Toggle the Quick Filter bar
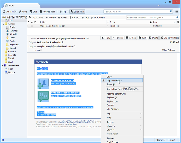 coord(77,11)
